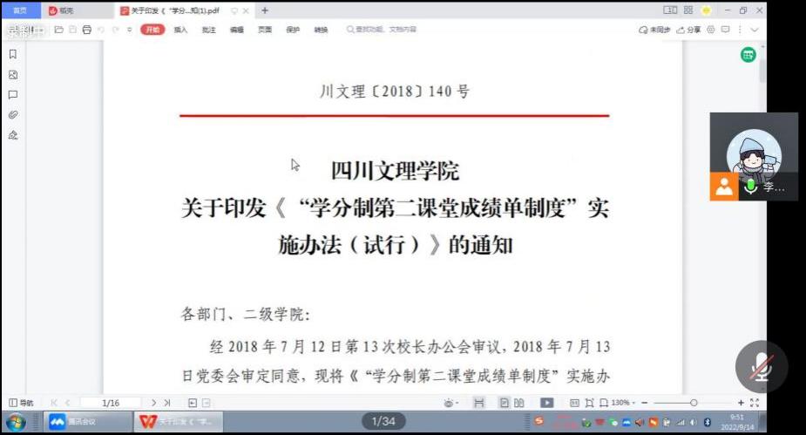Image resolution: width=806 pixels, height=435 pixels.
Task: Click the green spreadsheet floating icon
Action: tap(748, 55)
